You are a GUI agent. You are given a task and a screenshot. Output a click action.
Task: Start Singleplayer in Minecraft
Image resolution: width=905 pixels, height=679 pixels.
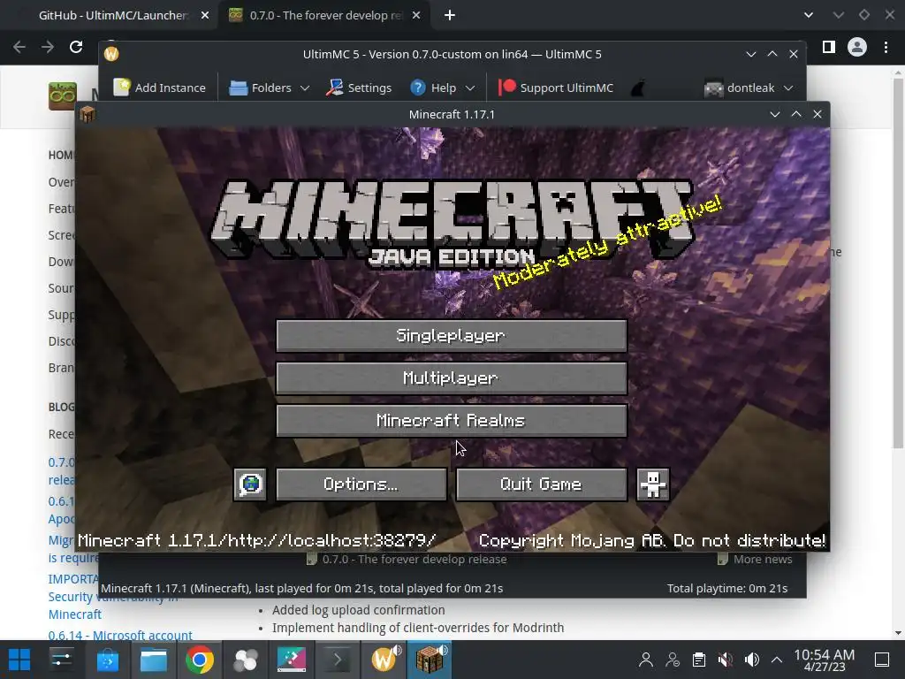(452, 335)
